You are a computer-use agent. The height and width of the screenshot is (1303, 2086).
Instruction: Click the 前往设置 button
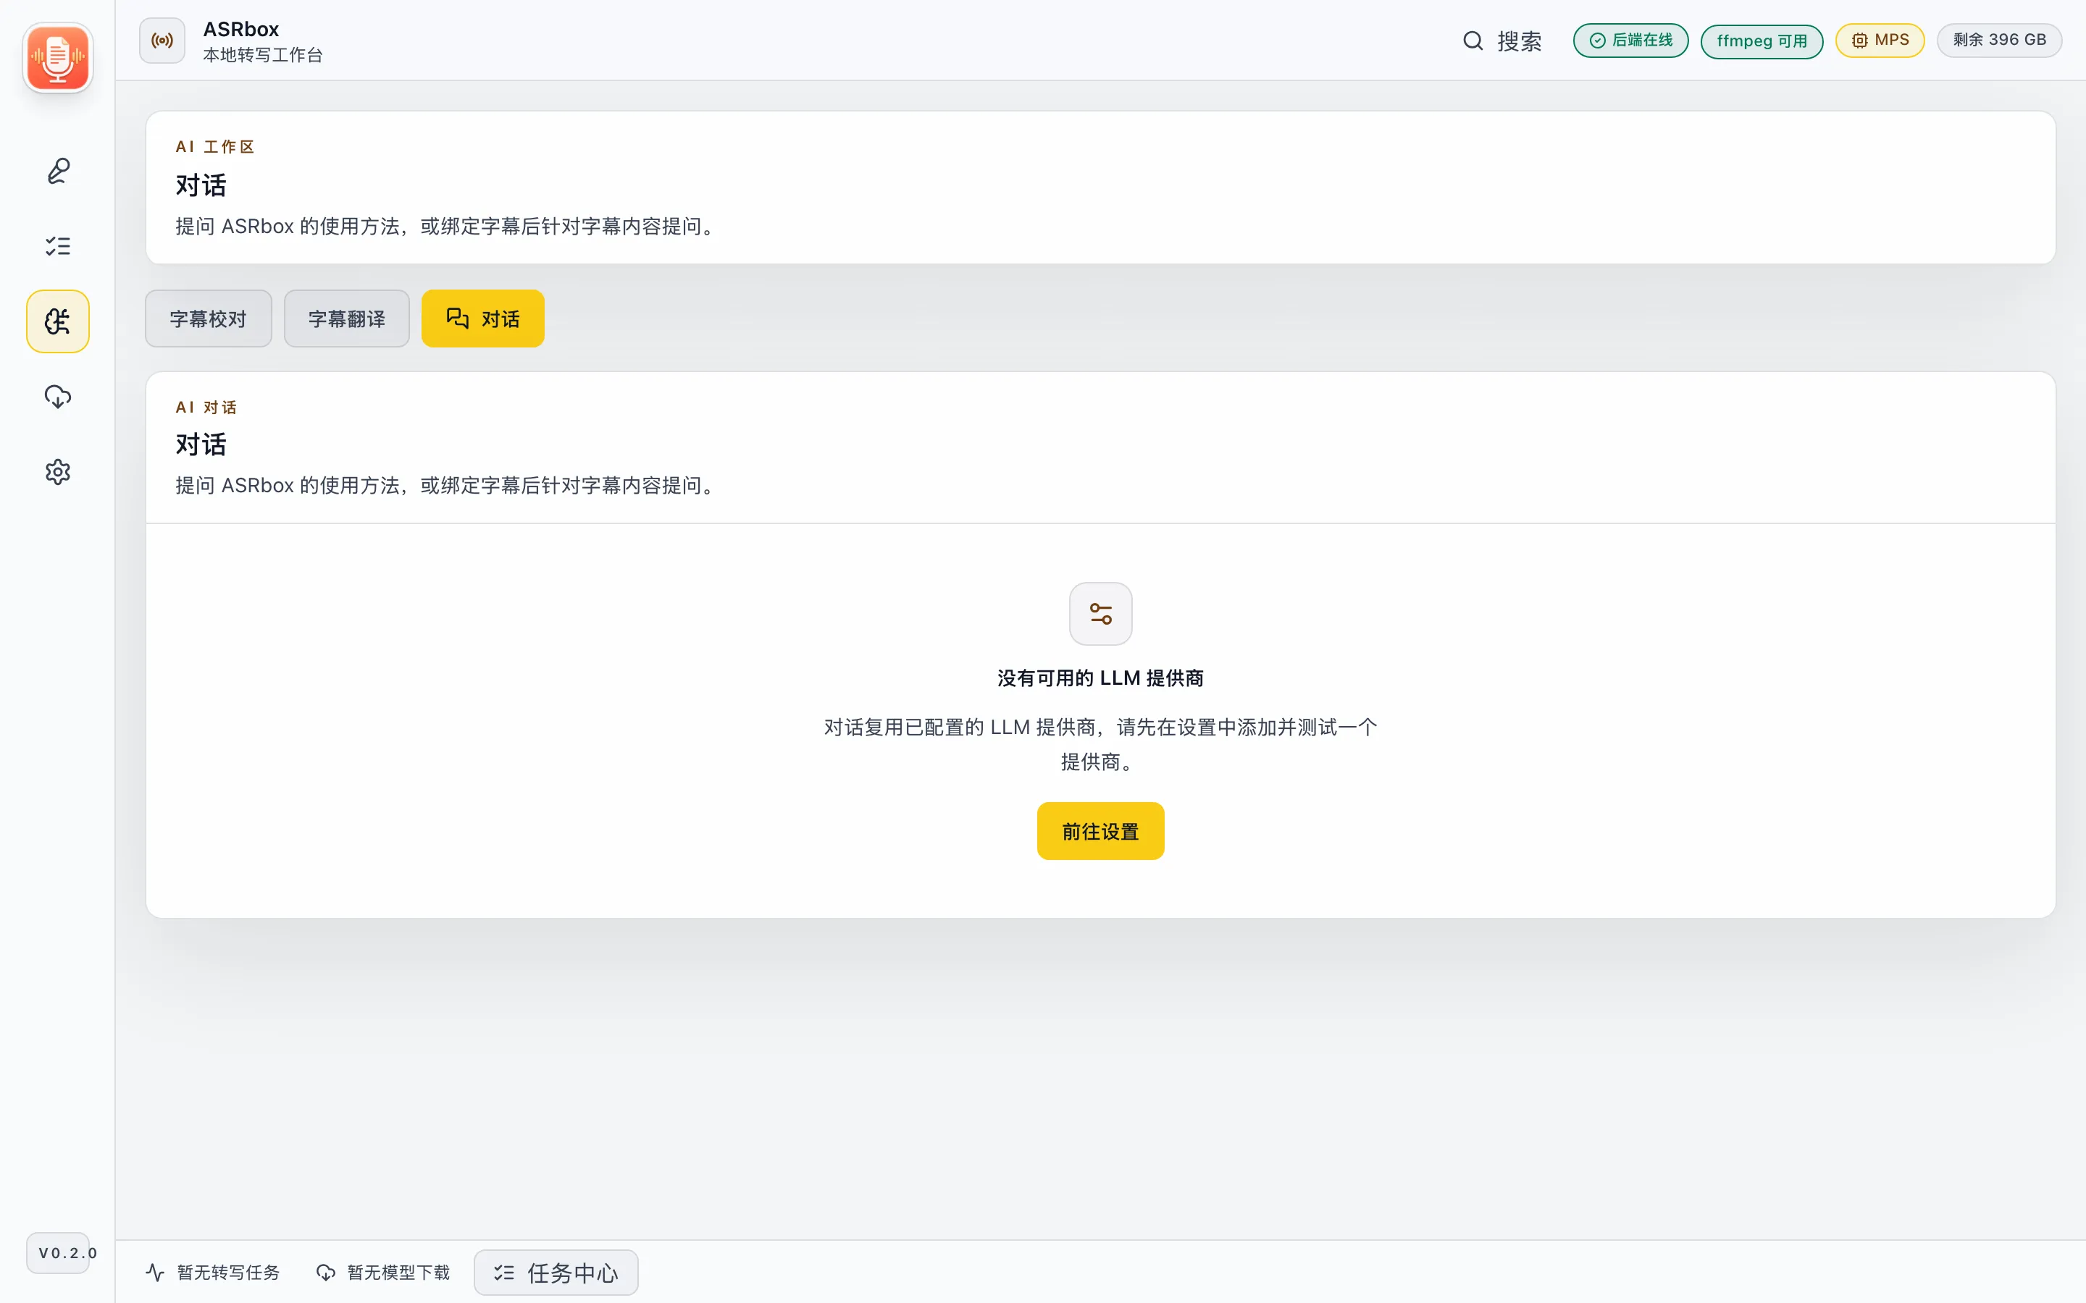click(x=1101, y=831)
